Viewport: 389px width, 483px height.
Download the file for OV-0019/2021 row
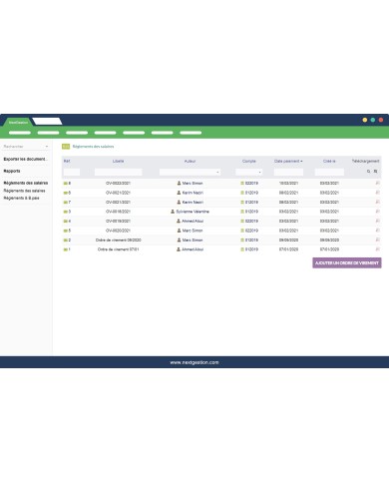pyautogui.click(x=377, y=221)
